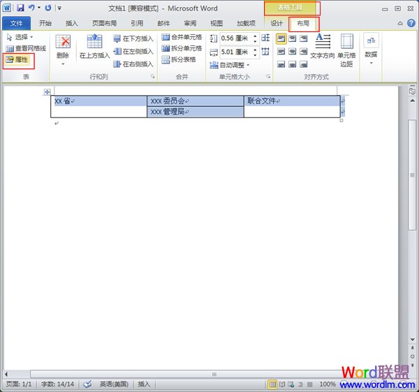Click the cell containing XXX 委员会

tap(196, 101)
